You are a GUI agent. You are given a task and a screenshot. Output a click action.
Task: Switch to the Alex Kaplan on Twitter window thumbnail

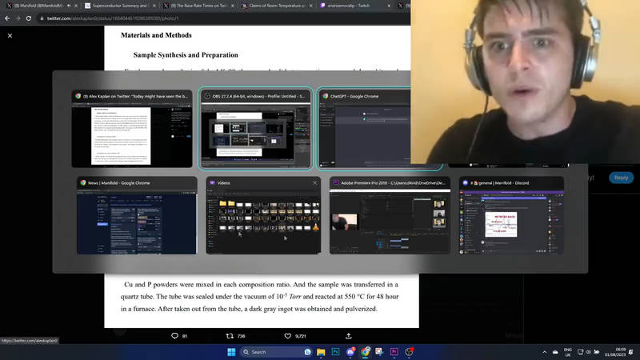tap(132, 129)
